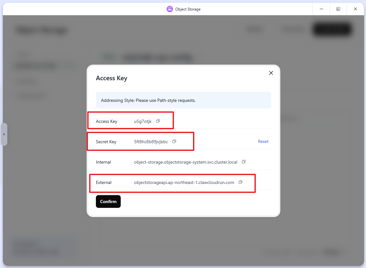The height and width of the screenshot is (268, 366).
Task: Copy the Access Key value u5g7otjk
Action: (x=158, y=121)
